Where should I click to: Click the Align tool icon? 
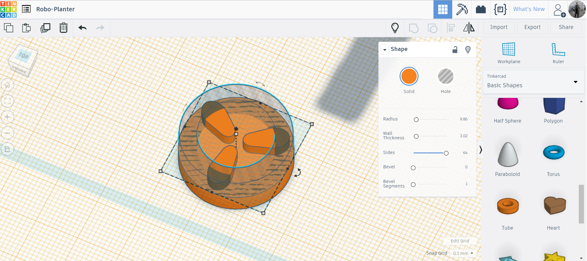point(451,28)
